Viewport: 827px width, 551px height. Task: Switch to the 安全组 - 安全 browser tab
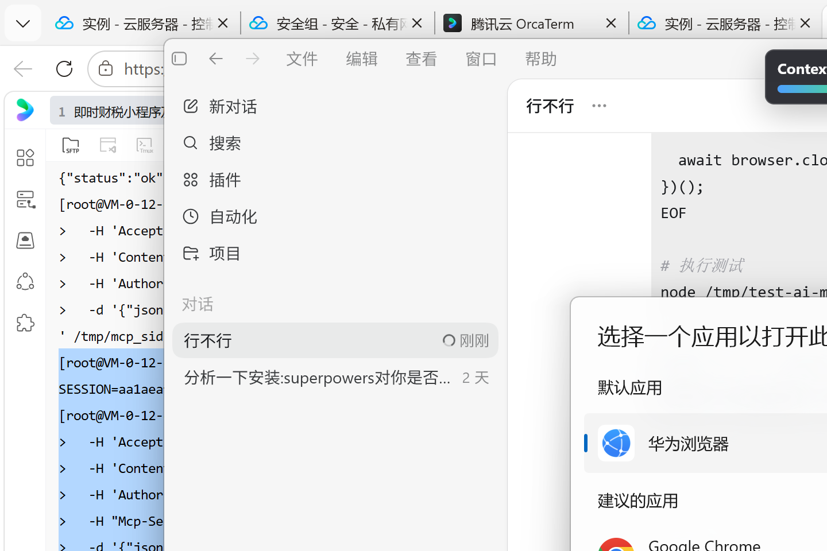(327, 24)
